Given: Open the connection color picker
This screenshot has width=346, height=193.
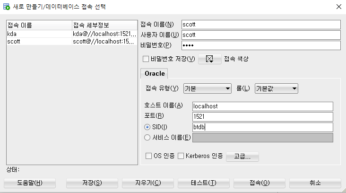Looking at the screenshot, I should 209,59.
